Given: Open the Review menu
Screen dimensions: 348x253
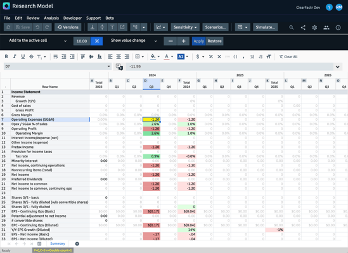Looking at the screenshot, I should (x=33, y=18).
